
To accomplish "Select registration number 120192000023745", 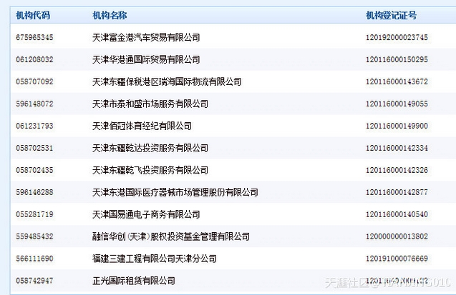I will [x=397, y=37].
